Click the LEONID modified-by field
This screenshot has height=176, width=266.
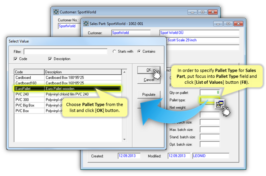pos(211,156)
